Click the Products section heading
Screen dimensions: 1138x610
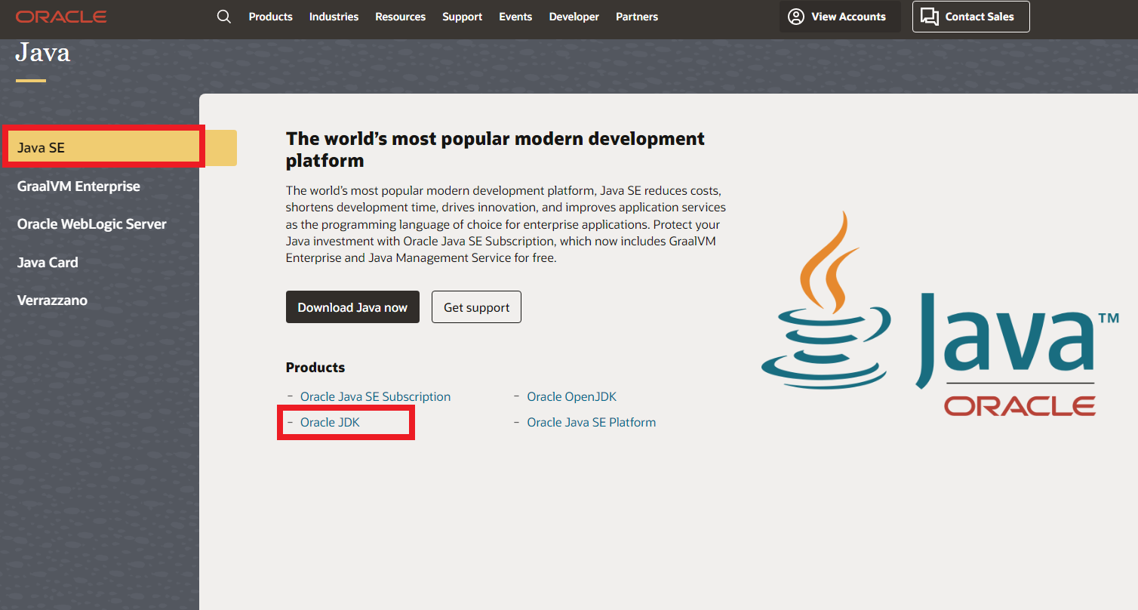click(x=315, y=368)
